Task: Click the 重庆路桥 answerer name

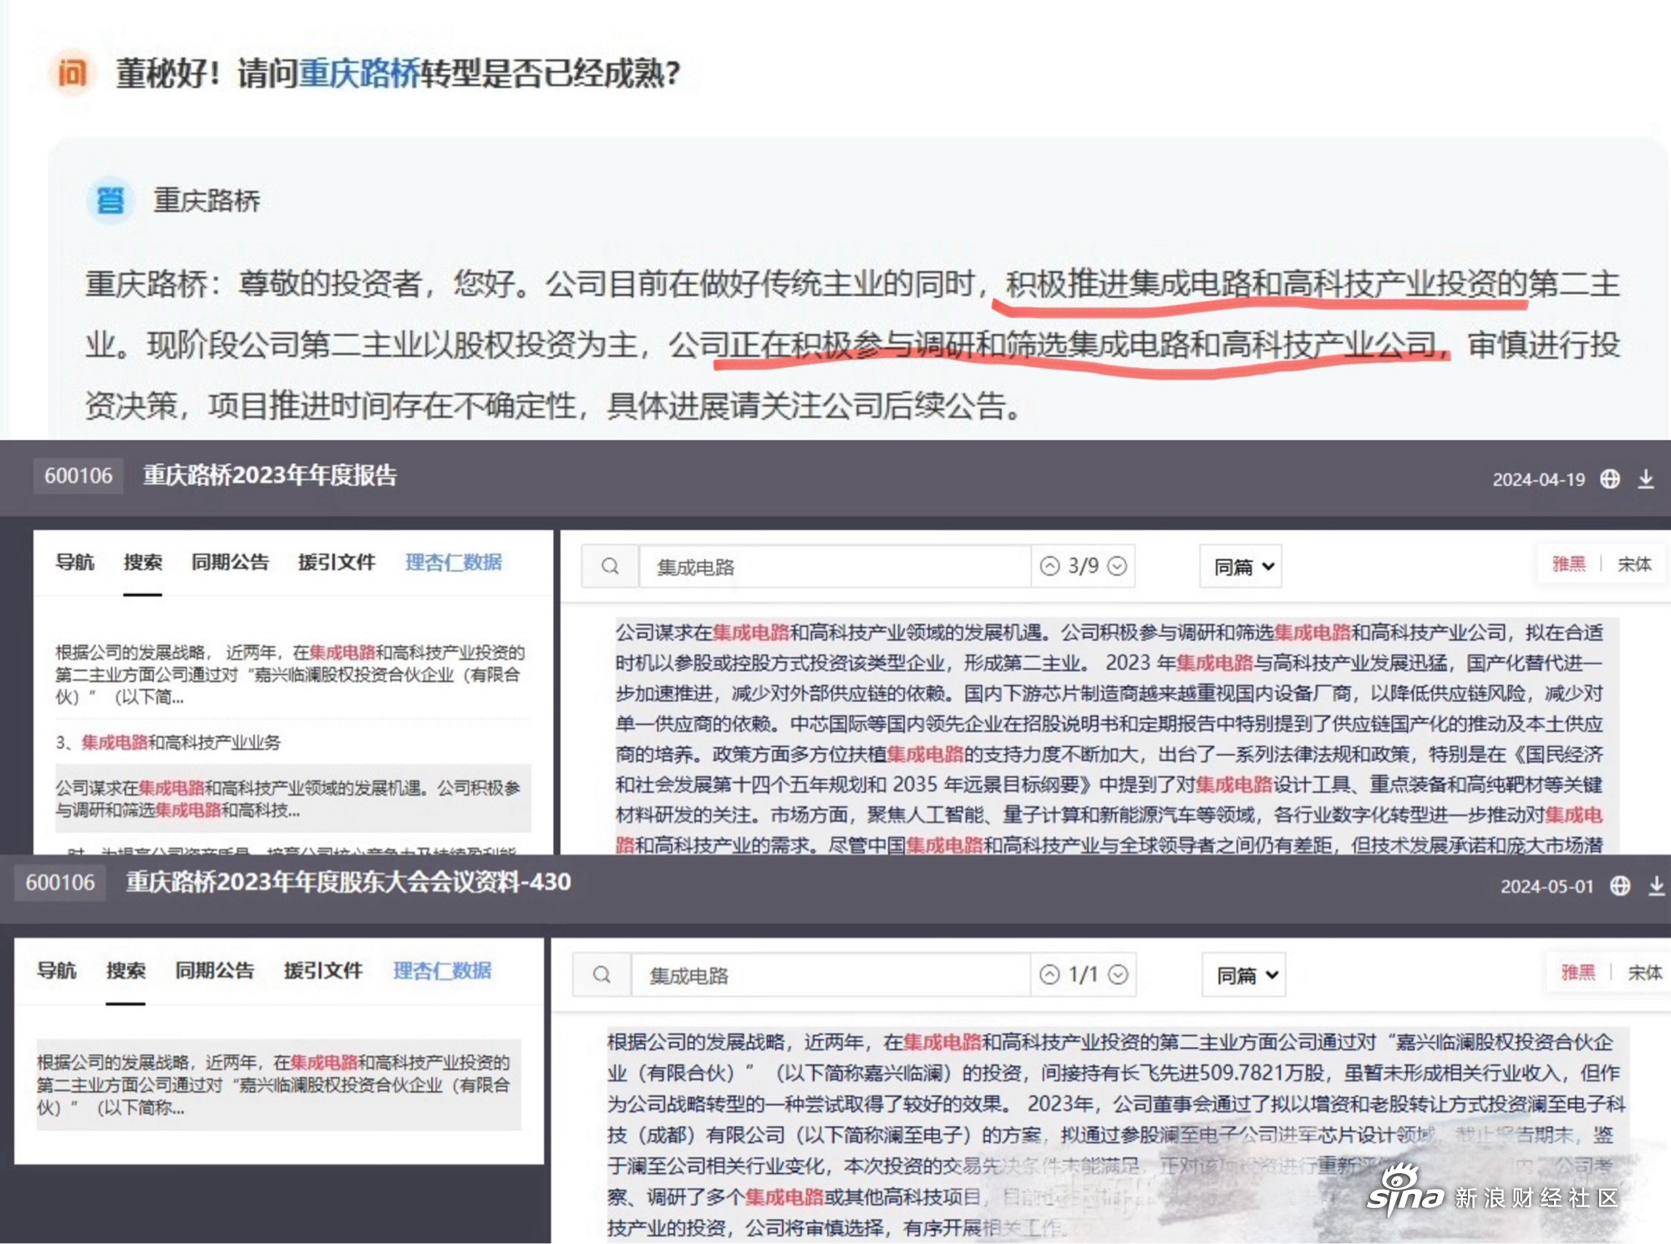Action: click(206, 200)
